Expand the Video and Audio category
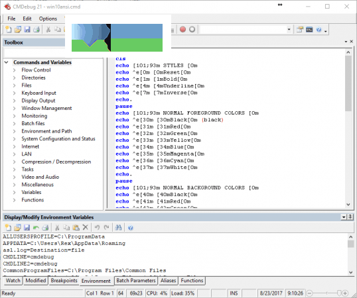 (14, 177)
